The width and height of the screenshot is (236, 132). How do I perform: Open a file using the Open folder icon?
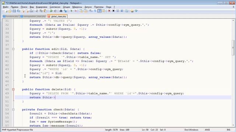pyautogui.click(x=10, y=11)
